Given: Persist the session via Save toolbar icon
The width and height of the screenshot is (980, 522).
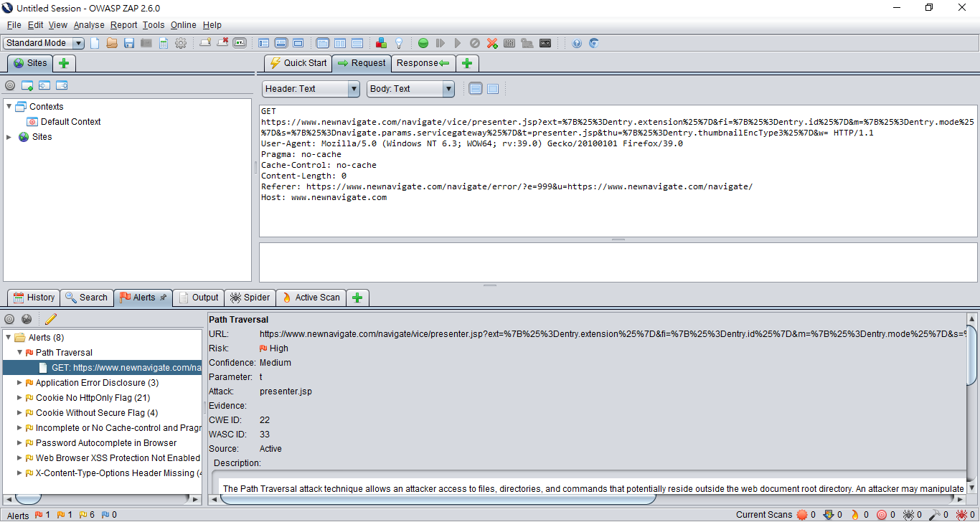Looking at the screenshot, I should (128, 43).
